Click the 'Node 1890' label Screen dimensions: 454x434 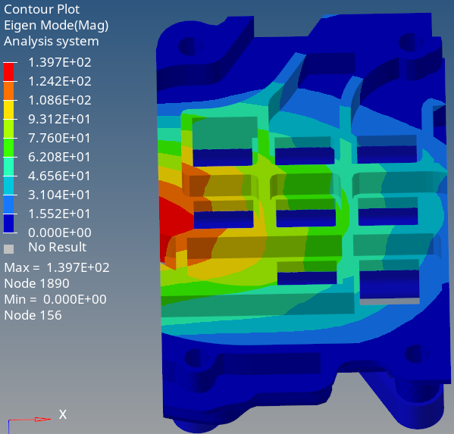pos(37,283)
